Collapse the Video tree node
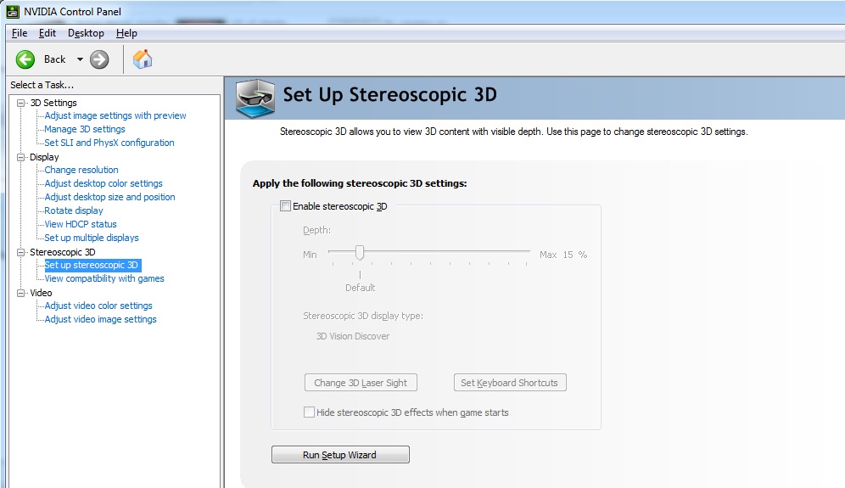Image resolution: width=845 pixels, height=488 pixels. [21, 293]
